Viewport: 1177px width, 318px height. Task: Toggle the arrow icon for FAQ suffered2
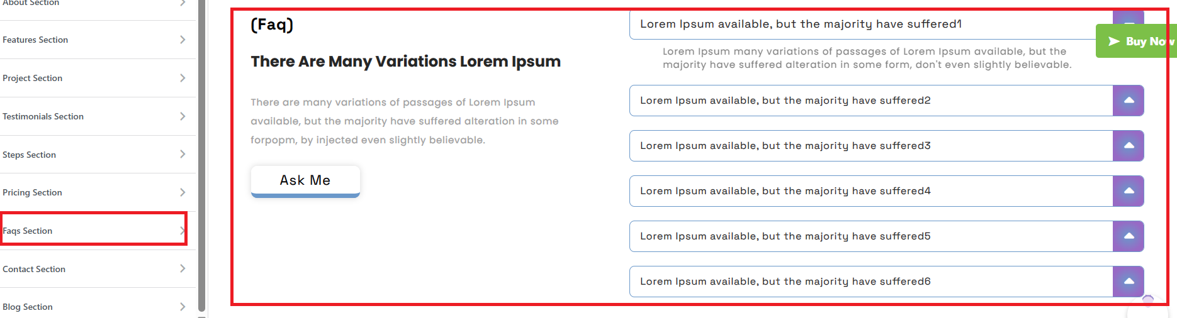coord(1129,101)
